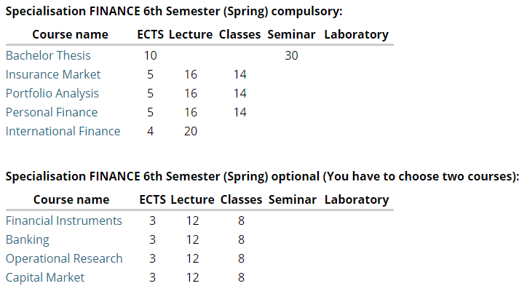
Task: Open the Capital Market course link
Action: 44,277
